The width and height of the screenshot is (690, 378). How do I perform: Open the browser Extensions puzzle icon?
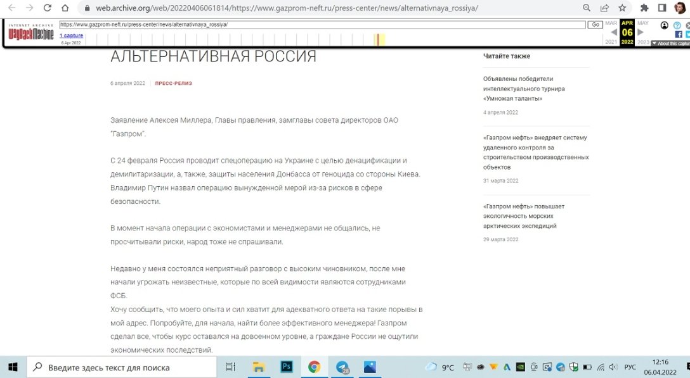click(643, 9)
